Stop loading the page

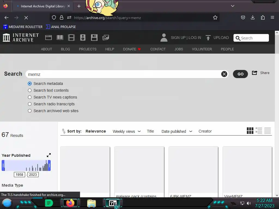[26, 18]
